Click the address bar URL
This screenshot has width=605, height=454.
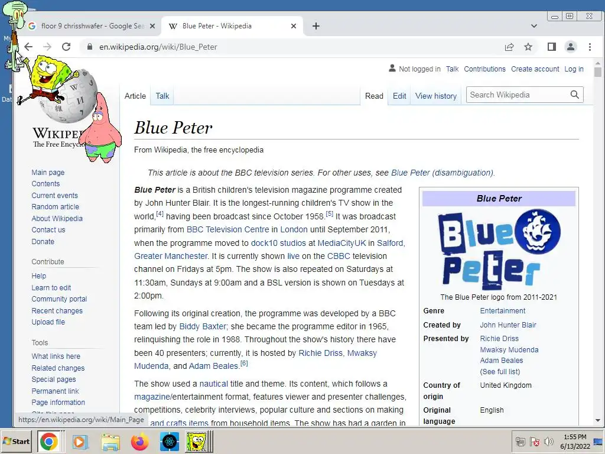click(x=158, y=47)
